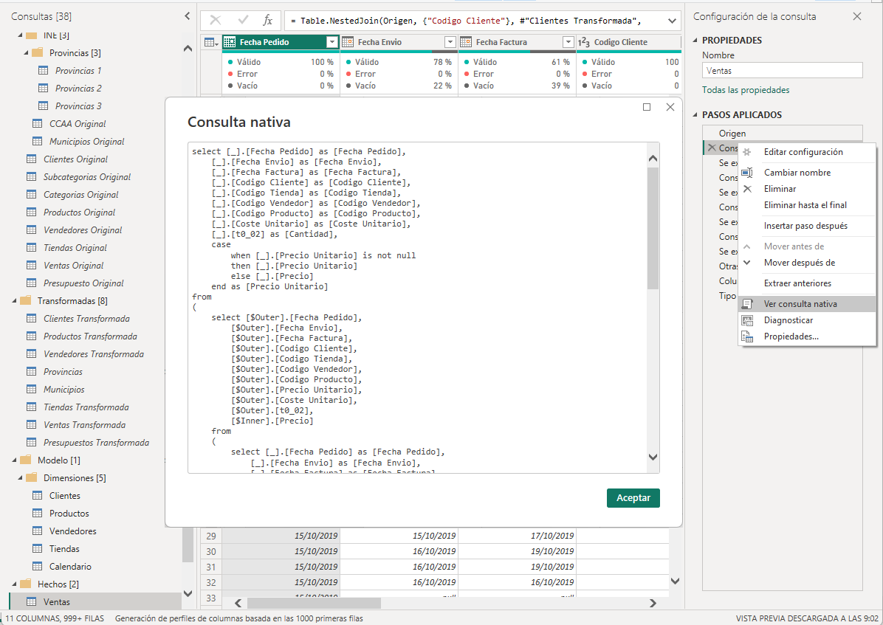Click the confirm checkmark in formula bar
The height and width of the screenshot is (625, 883).
tap(242, 21)
